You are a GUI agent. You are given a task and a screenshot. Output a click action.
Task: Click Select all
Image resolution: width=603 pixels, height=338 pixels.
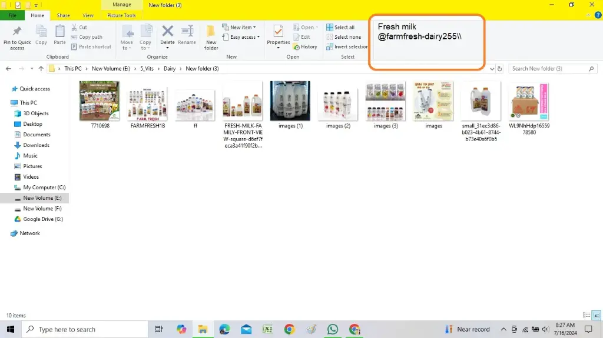tap(341, 27)
